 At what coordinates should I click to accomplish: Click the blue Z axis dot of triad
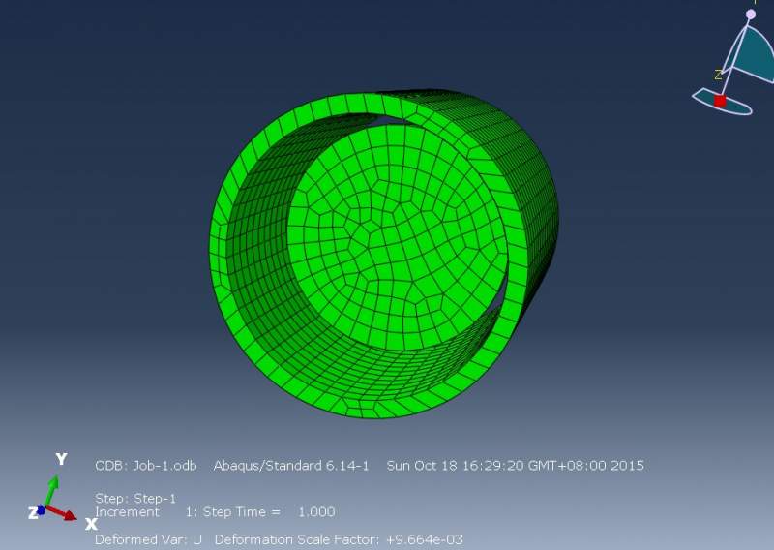coord(42,510)
